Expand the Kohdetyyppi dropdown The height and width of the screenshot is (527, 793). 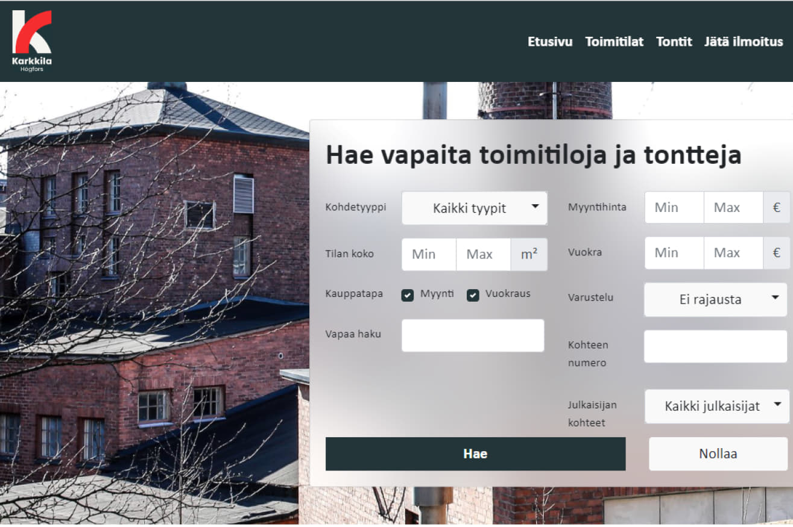tap(475, 208)
